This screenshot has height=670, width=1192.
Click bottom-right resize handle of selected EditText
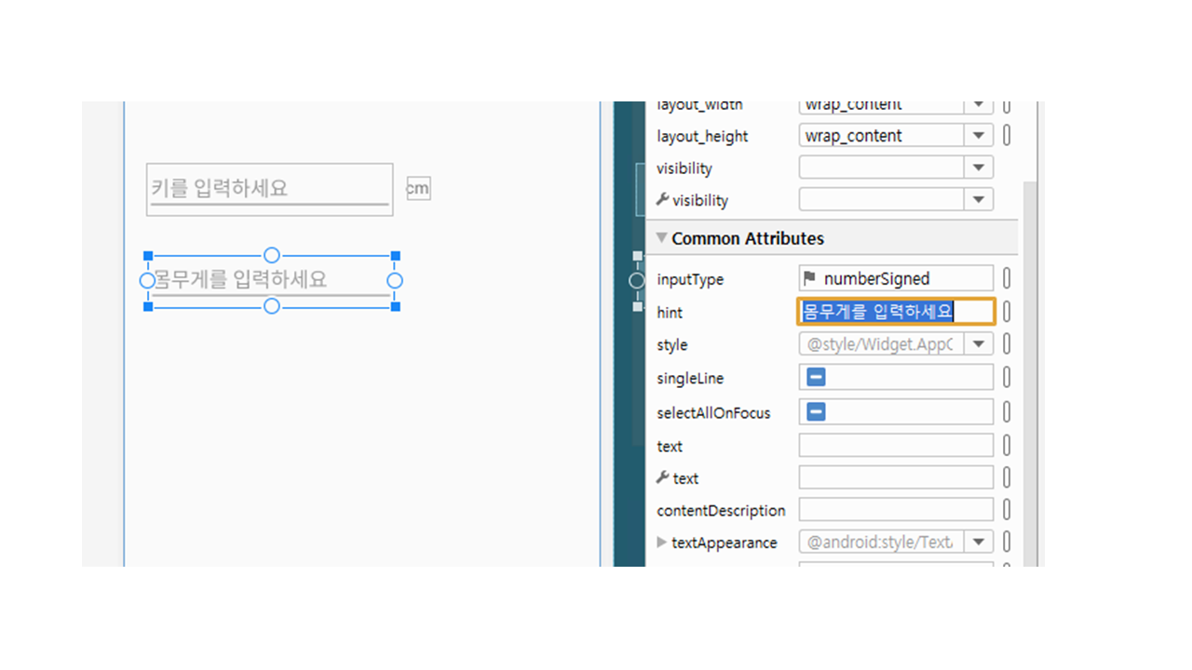point(395,306)
